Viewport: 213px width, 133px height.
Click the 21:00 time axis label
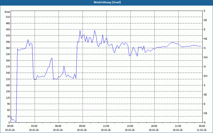coord(178,126)
